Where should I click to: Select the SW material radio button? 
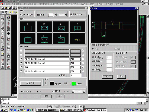(28, 15)
